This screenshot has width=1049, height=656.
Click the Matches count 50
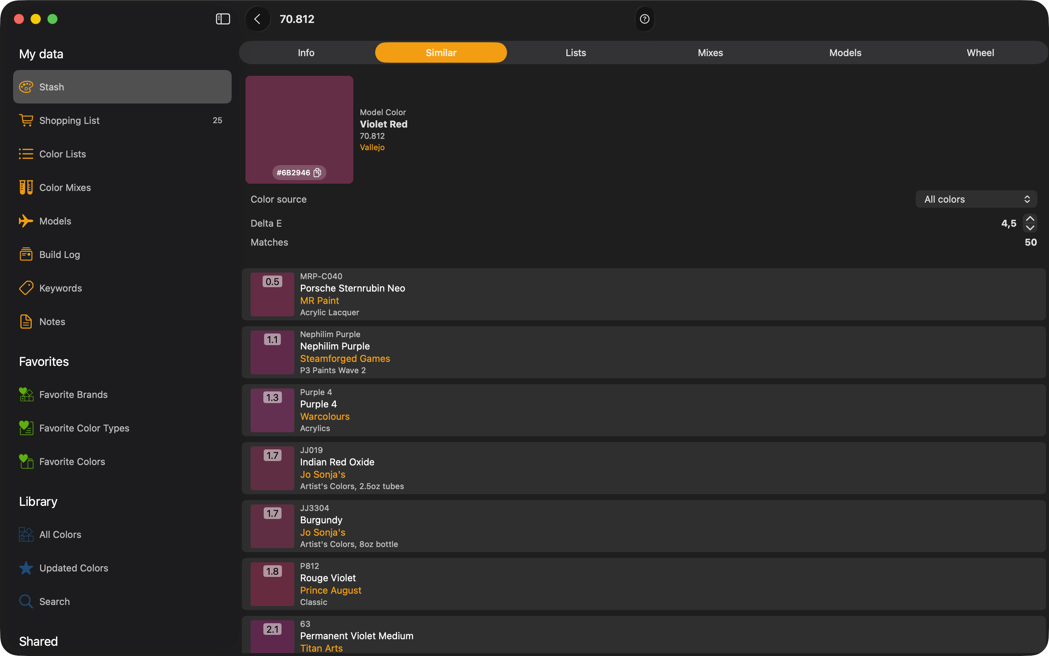coord(1031,242)
